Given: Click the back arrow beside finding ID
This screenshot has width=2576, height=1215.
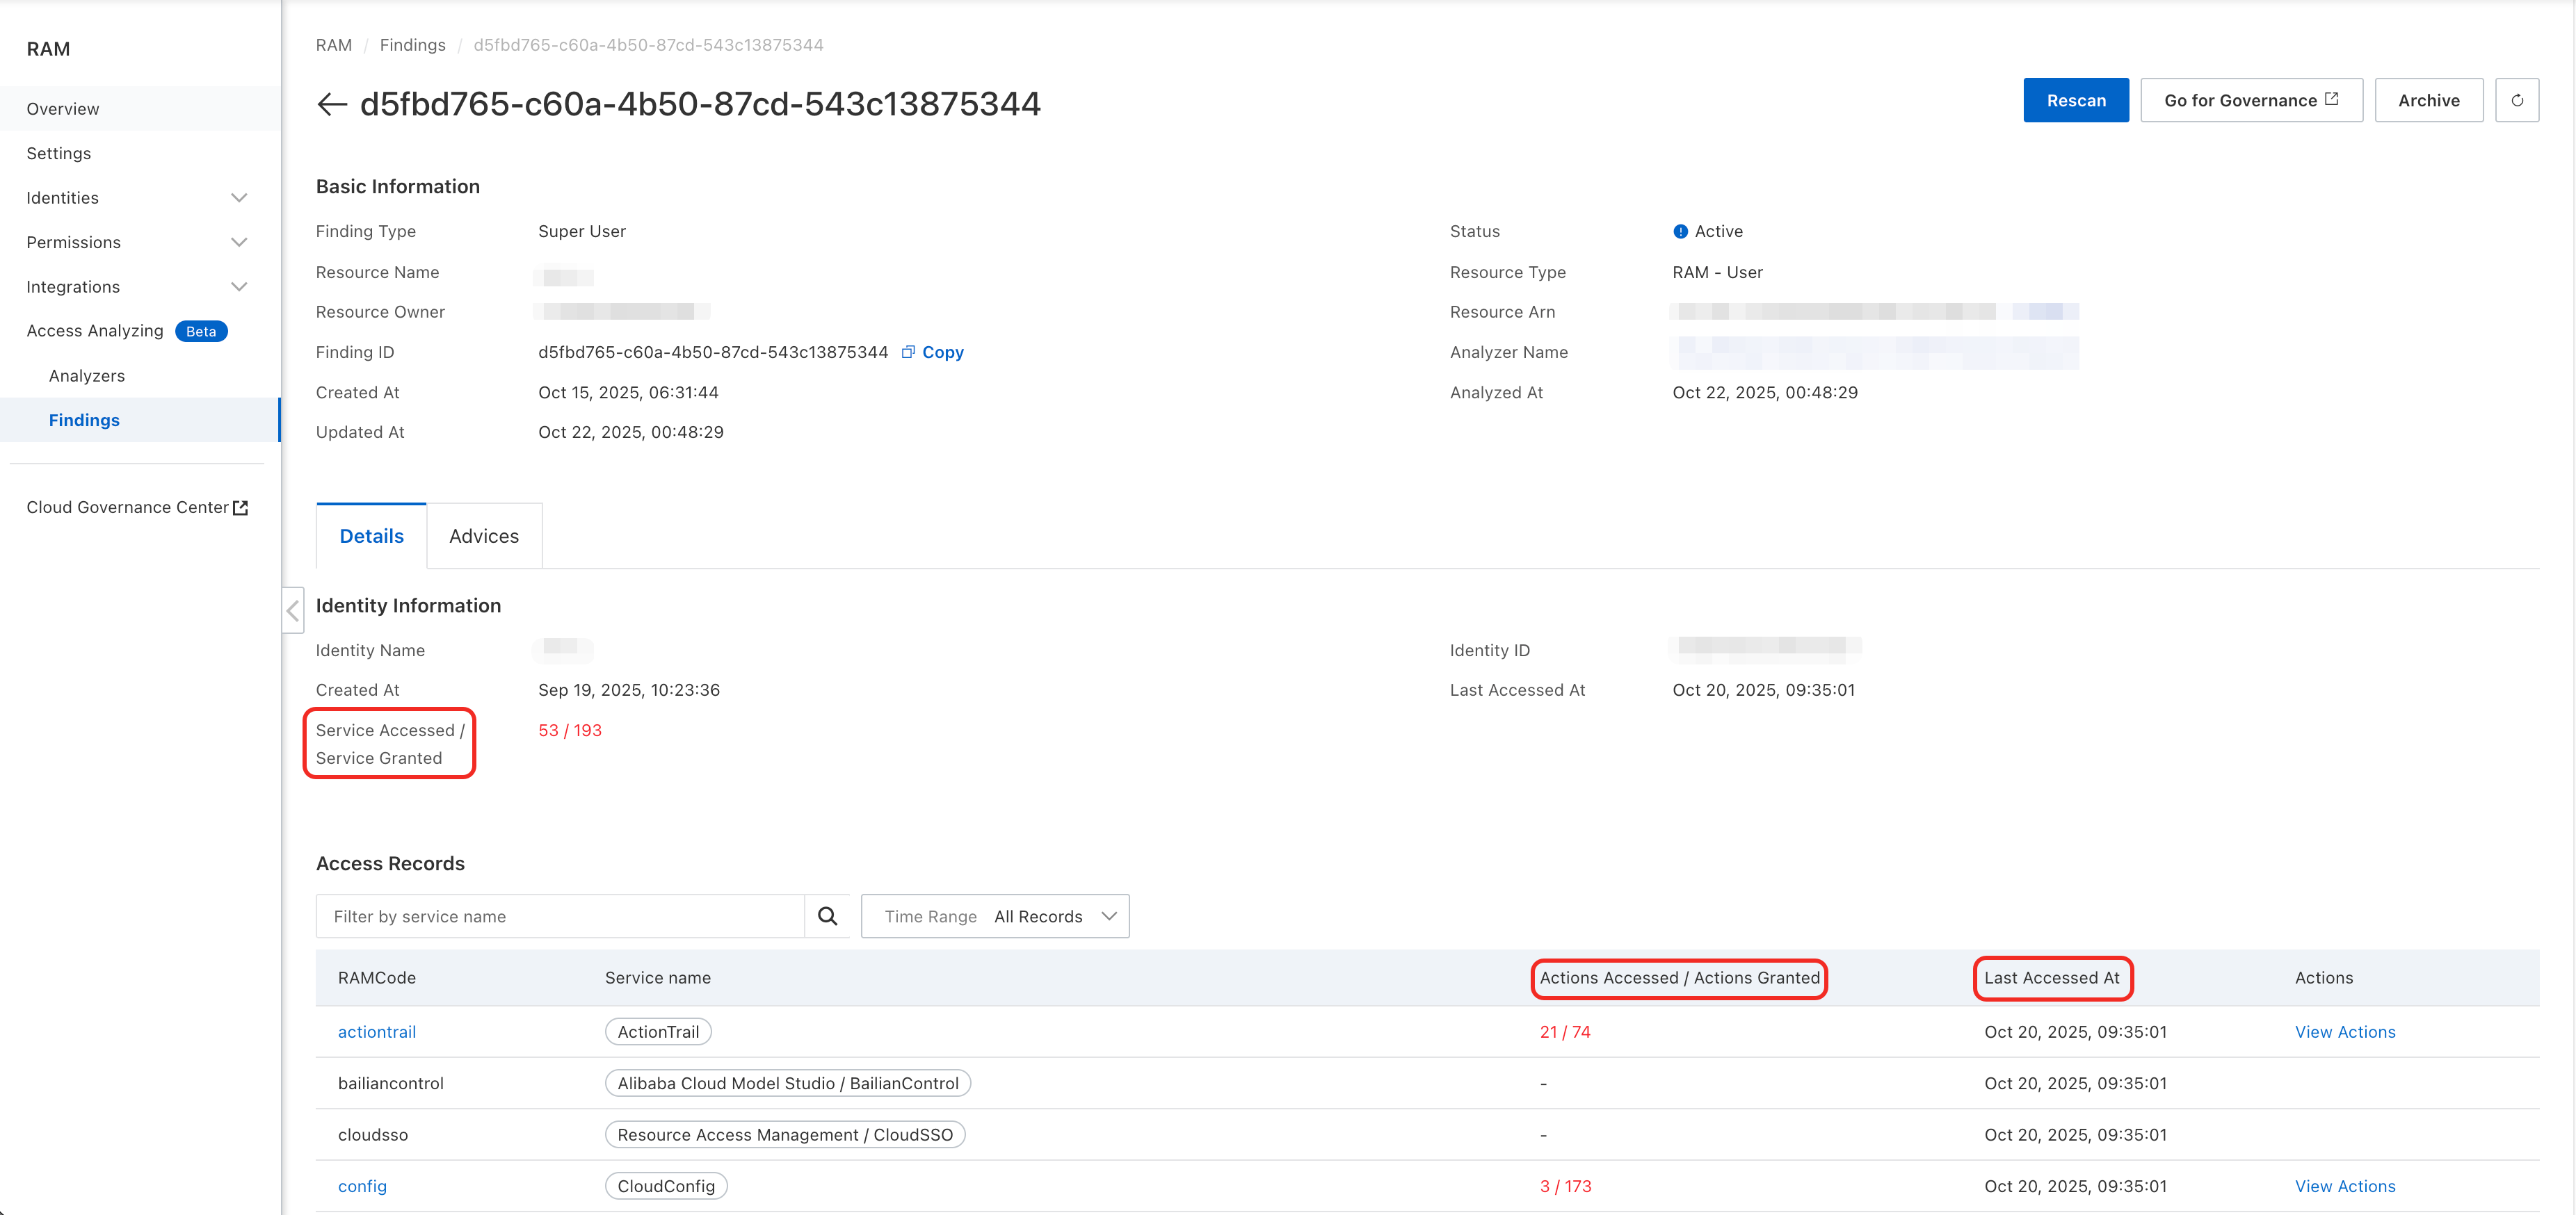Looking at the screenshot, I should [x=331, y=104].
